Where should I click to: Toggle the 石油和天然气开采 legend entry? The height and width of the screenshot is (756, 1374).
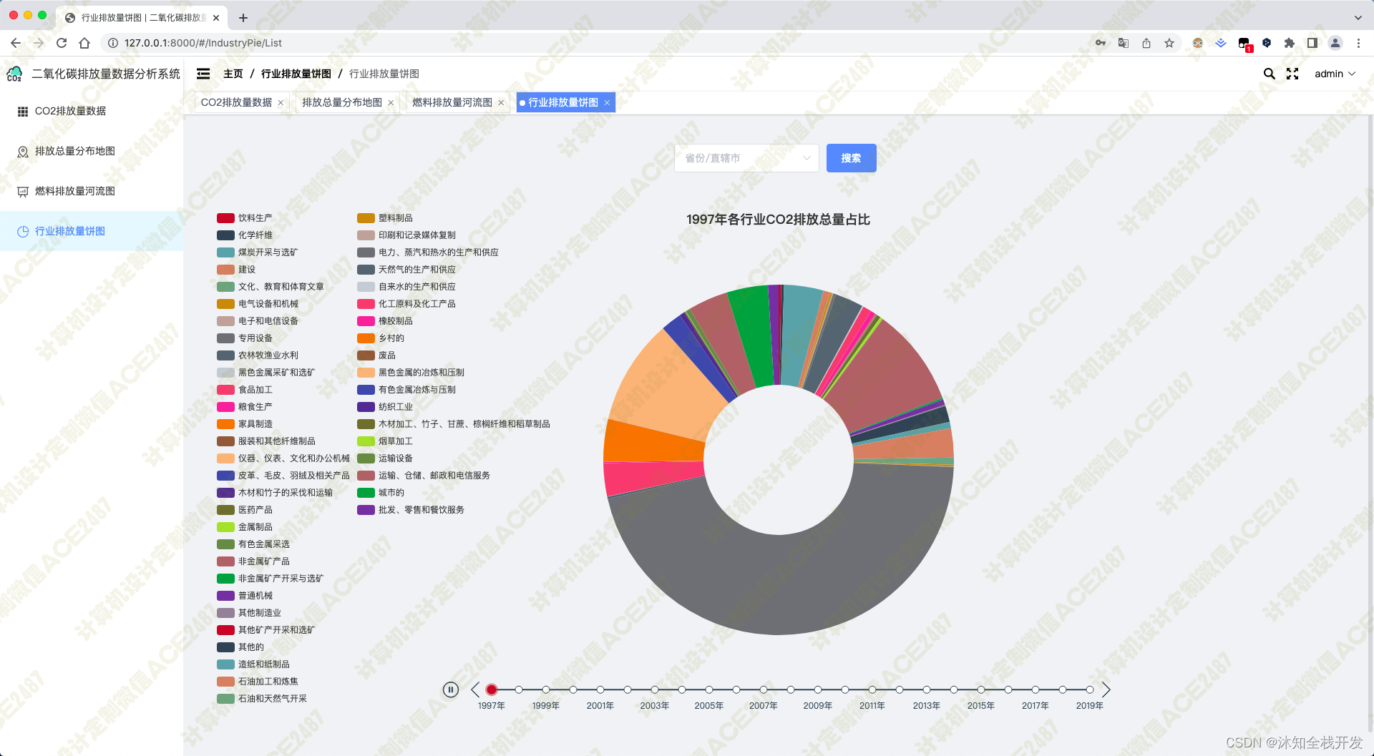[262, 699]
